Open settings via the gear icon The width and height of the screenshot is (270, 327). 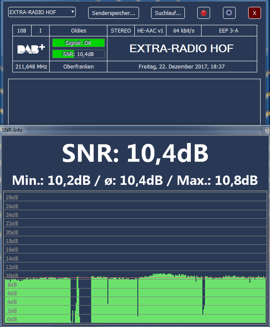[229, 13]
